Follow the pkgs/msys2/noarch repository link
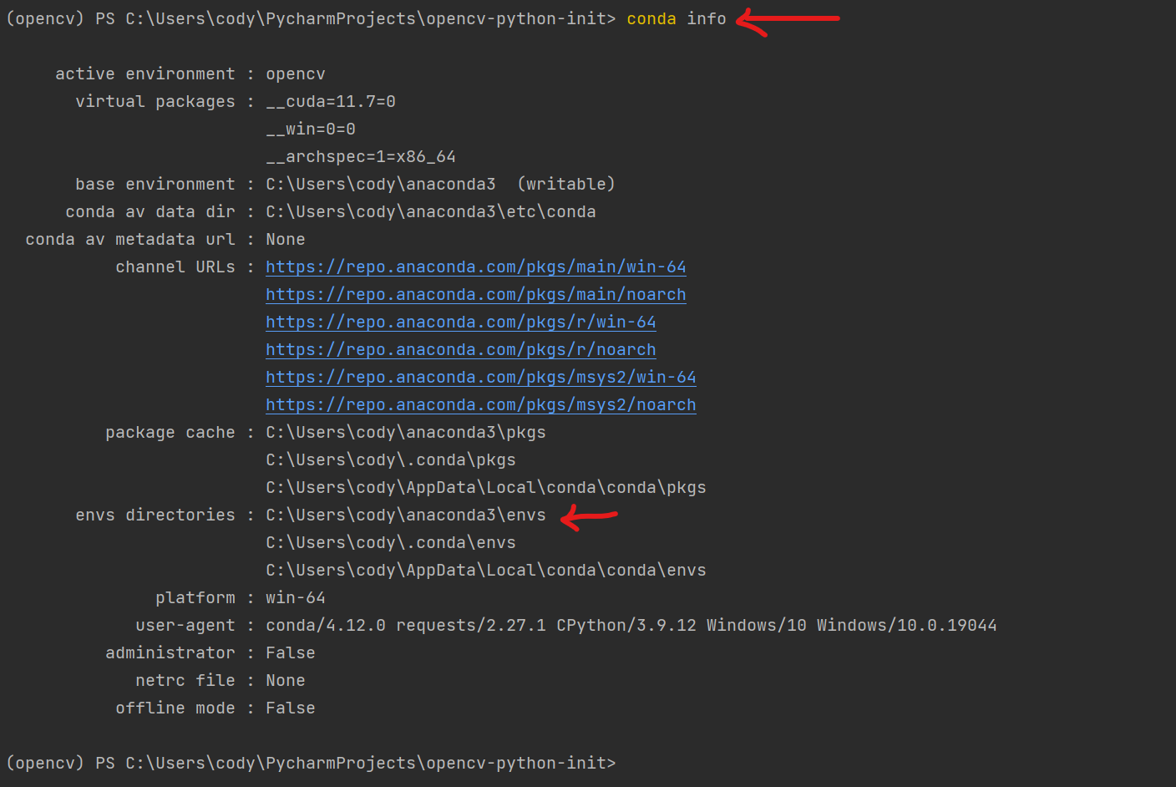 [x=480, y=405]
